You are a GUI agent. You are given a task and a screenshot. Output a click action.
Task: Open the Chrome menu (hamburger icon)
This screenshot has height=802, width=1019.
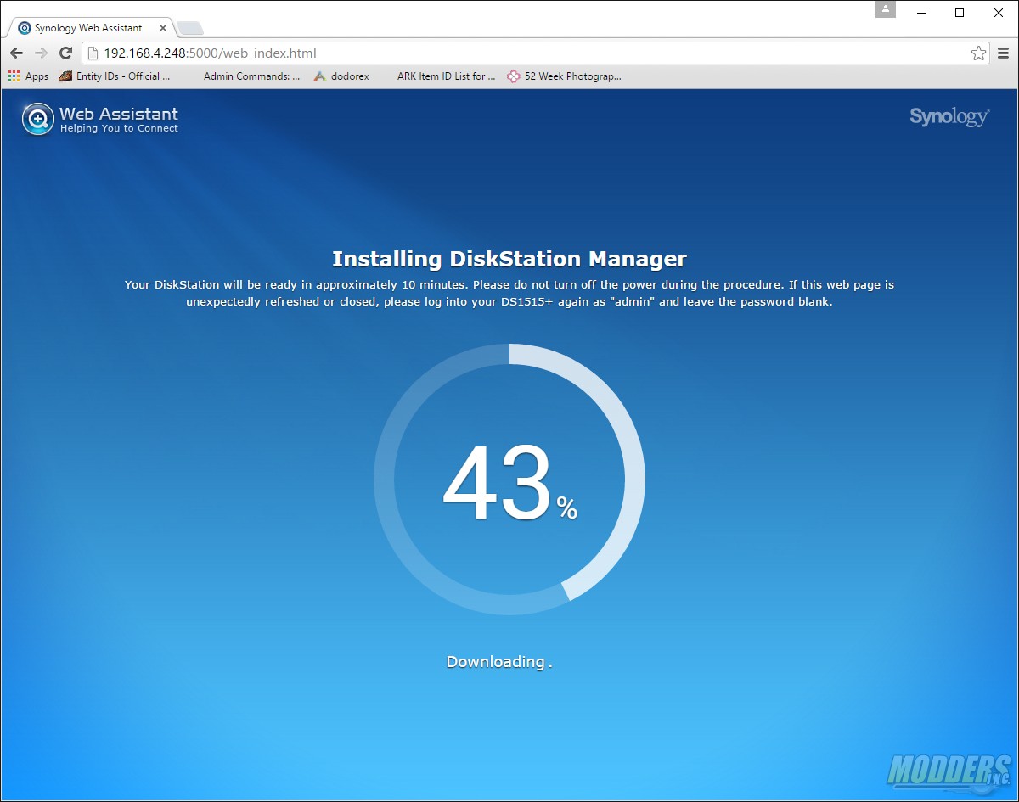[x=1002, y=53]
